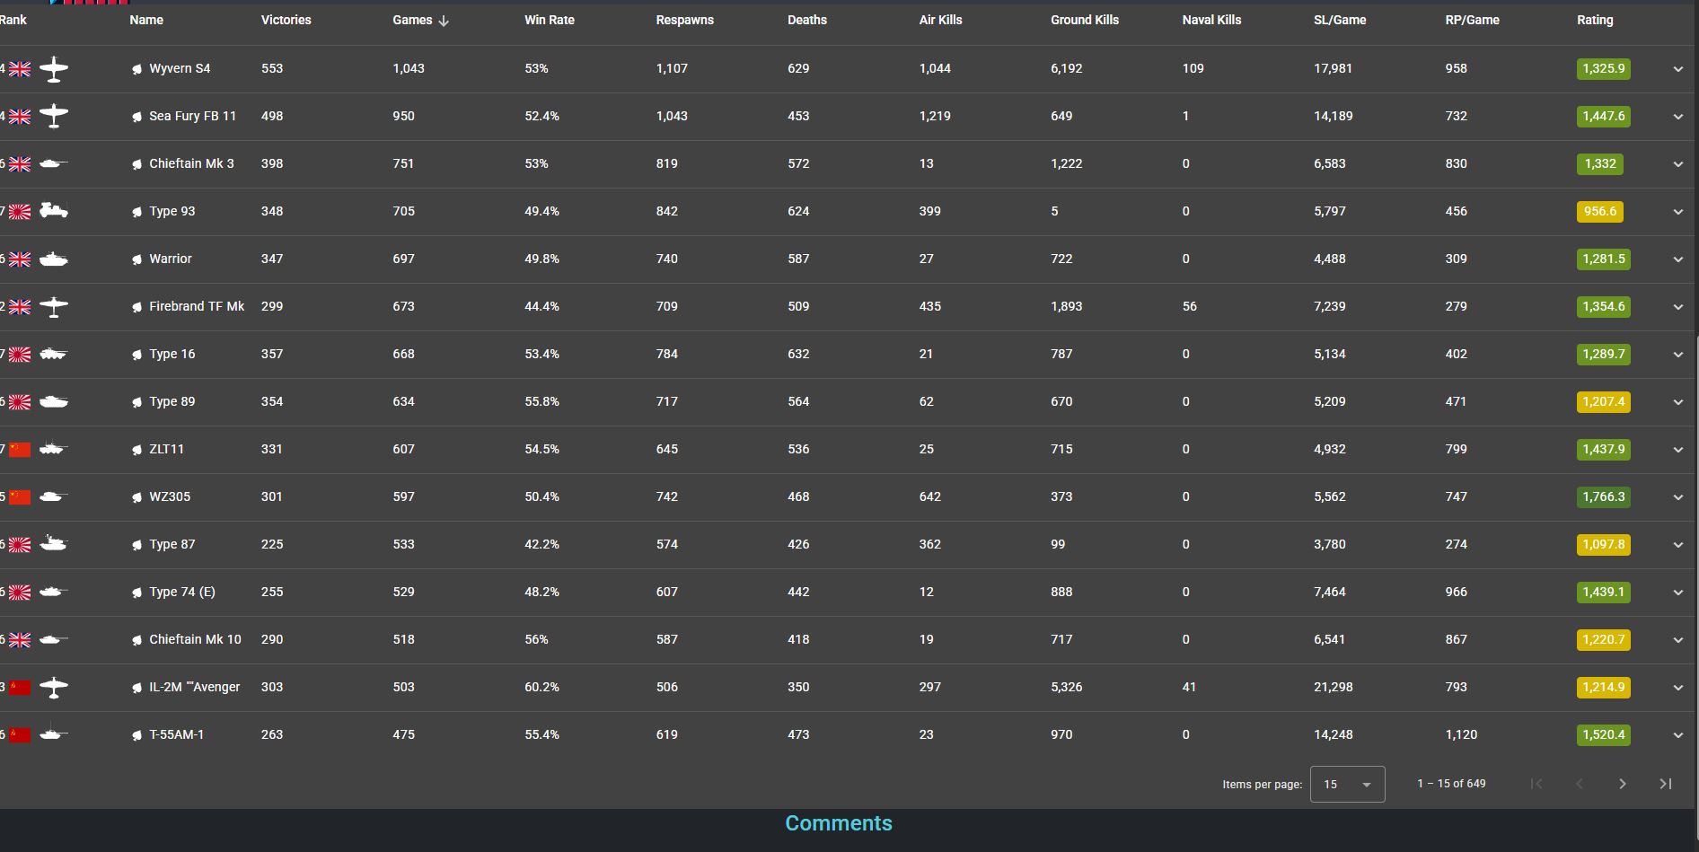Image resolution: width=1699 pixels, height=852 pixels.
Task: Sort table by Rank column
Action: point(13,20)
